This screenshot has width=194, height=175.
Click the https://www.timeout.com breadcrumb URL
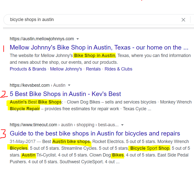tap(34, 125)
